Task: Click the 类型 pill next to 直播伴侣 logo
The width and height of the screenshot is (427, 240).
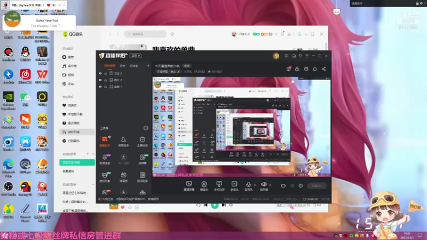Action: tap(136, 56)
